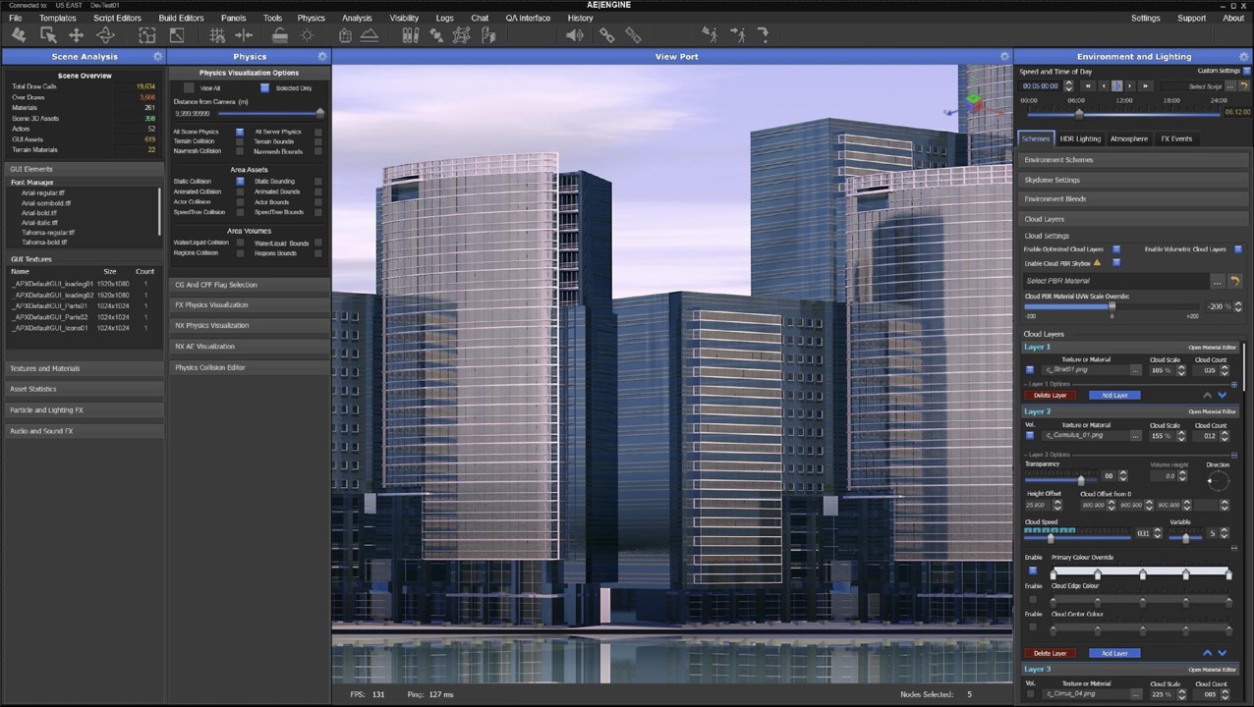Screen dimensions: 1254x707
Task: Open Scene Analysis panel gear settings
Action: coord(157,57)
